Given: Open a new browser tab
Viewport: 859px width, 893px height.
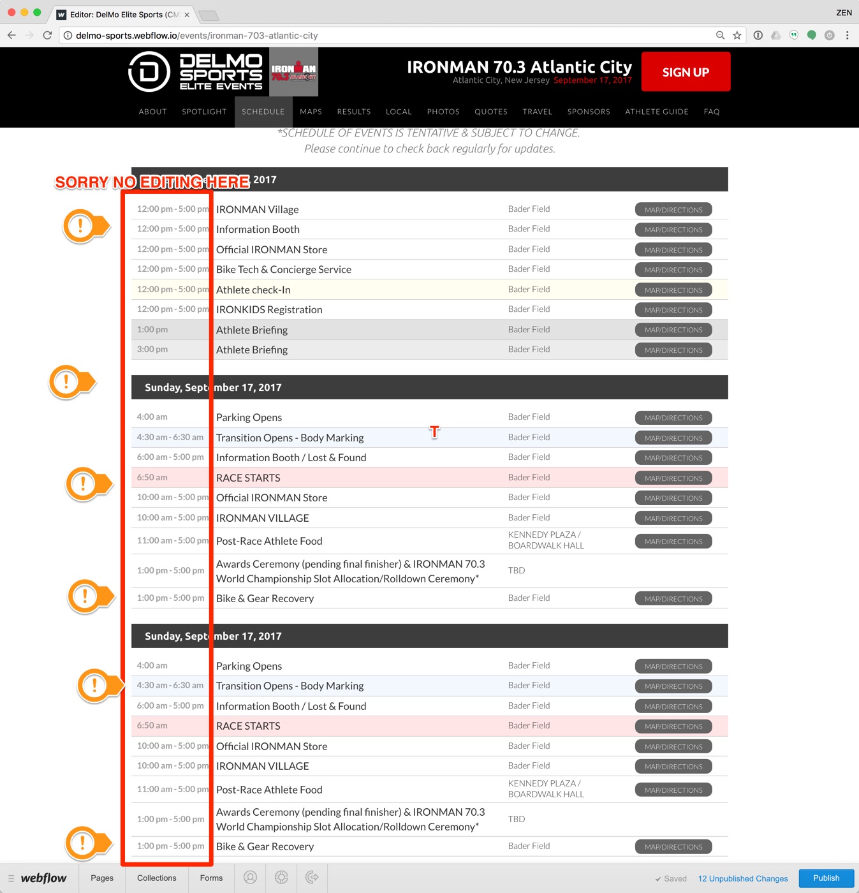Looking at the screenshot, I should [x=209, y=15].
